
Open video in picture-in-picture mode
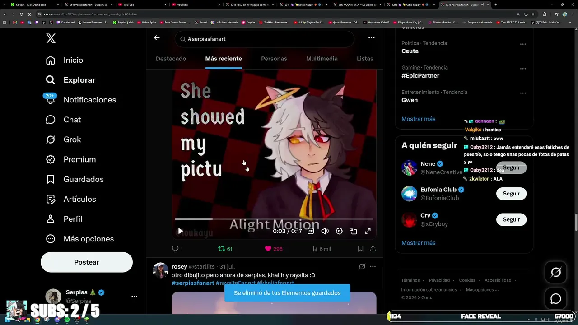(354, 231)
